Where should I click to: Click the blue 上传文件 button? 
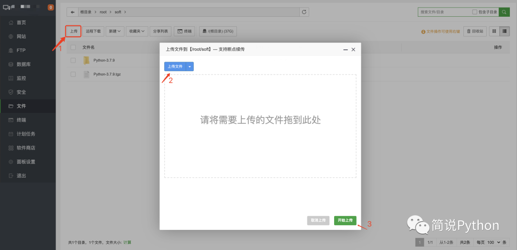(175, 66)
